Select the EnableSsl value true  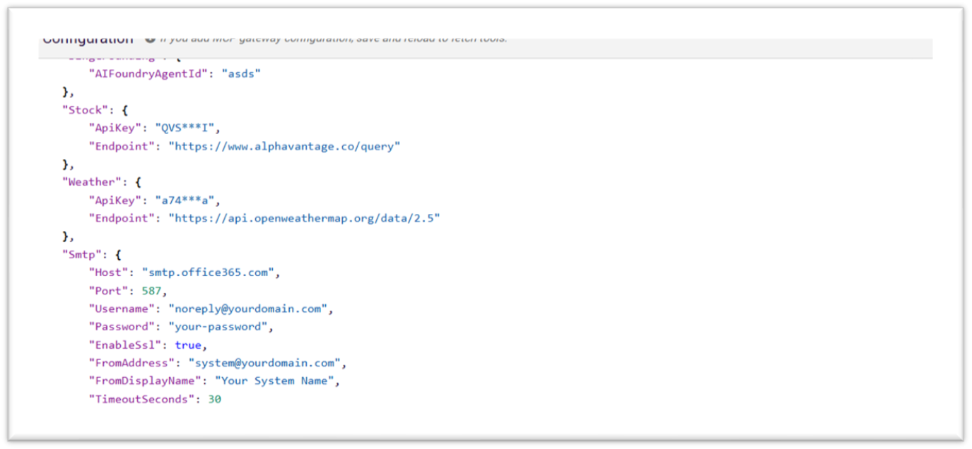pos(188,345)
